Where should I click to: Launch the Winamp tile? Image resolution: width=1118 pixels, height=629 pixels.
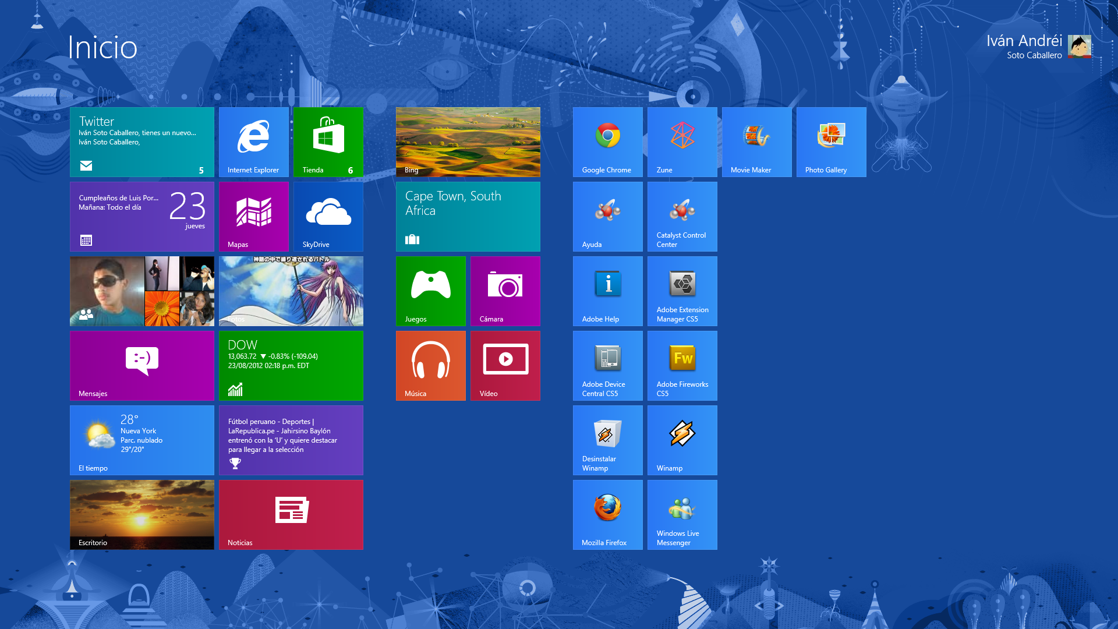pos(682,440)
